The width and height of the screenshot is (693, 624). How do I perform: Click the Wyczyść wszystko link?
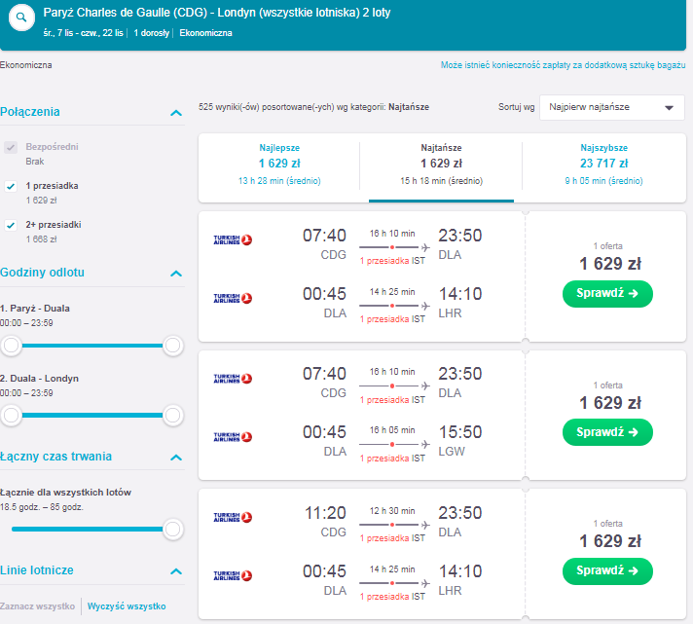(x=127, y=606)
